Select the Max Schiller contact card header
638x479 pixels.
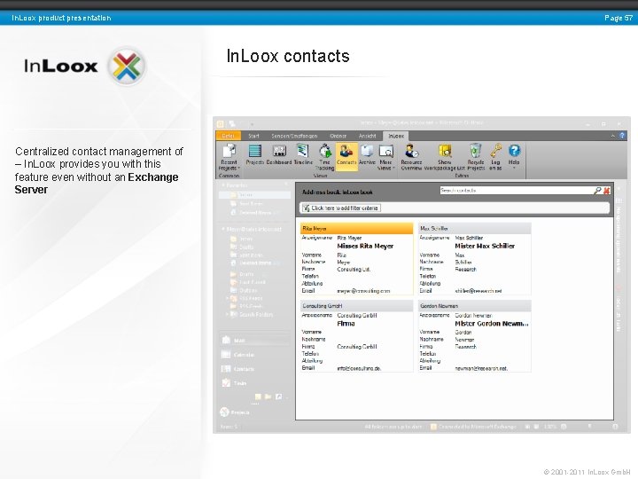pos(475,229)
